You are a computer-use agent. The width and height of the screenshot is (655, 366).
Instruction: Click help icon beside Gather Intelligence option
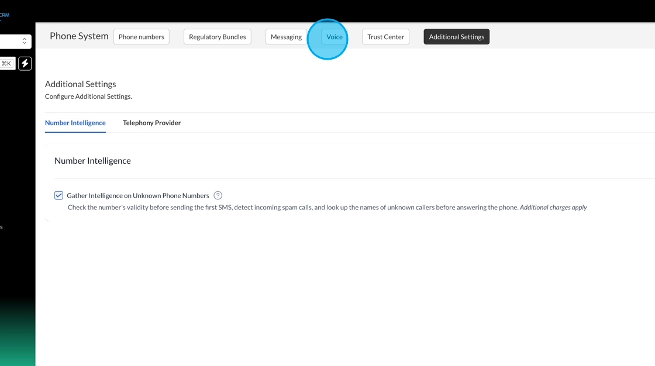[x=218, y=195]
